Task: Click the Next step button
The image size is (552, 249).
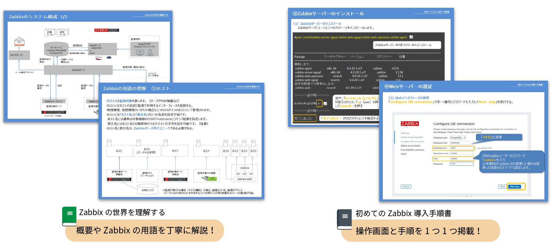Action: click(515, 187)
